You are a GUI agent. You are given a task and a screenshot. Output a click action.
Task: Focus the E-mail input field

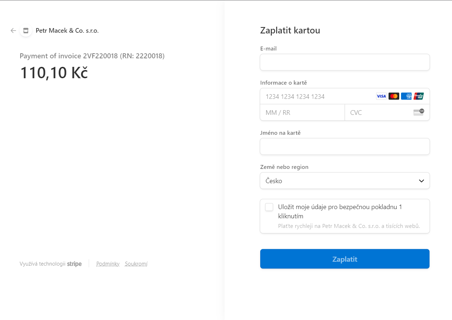coord(345,62)
